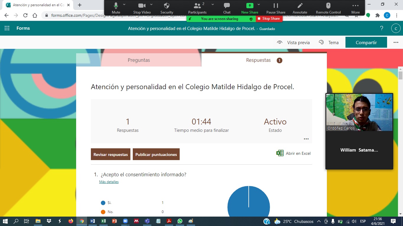
Task: Click the Security shield icon in Zoom toolbar
Action: [167, 5]
